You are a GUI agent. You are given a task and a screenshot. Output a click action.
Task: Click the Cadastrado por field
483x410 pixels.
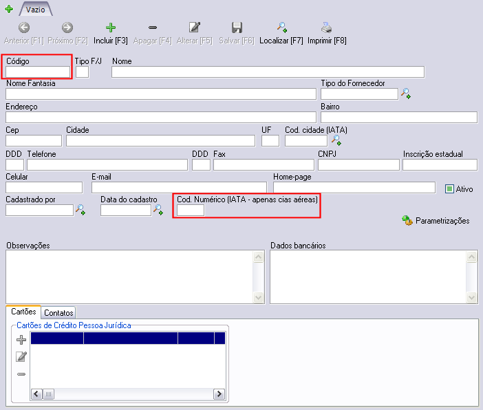(x=39, y=210)
